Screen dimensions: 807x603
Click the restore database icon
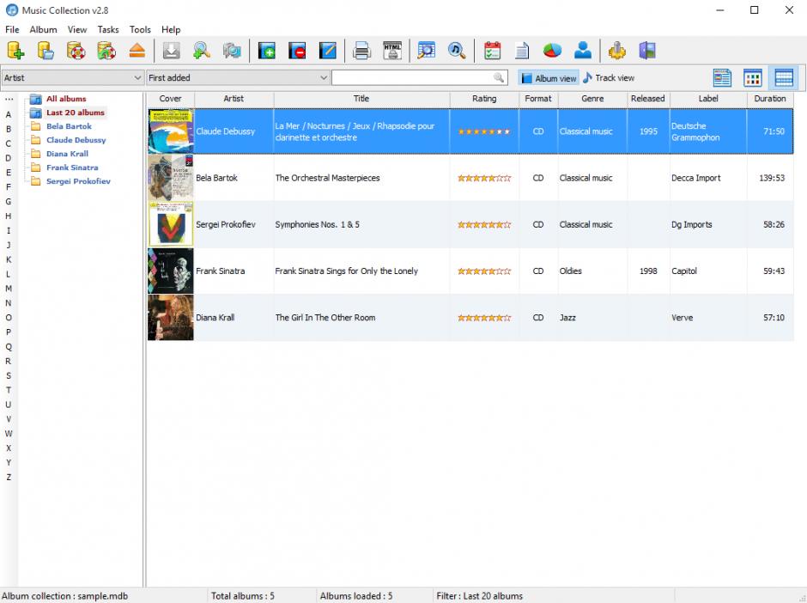(106, 51)
